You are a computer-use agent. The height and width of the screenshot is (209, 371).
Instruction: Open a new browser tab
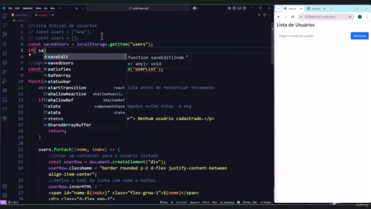click(331, 9)
